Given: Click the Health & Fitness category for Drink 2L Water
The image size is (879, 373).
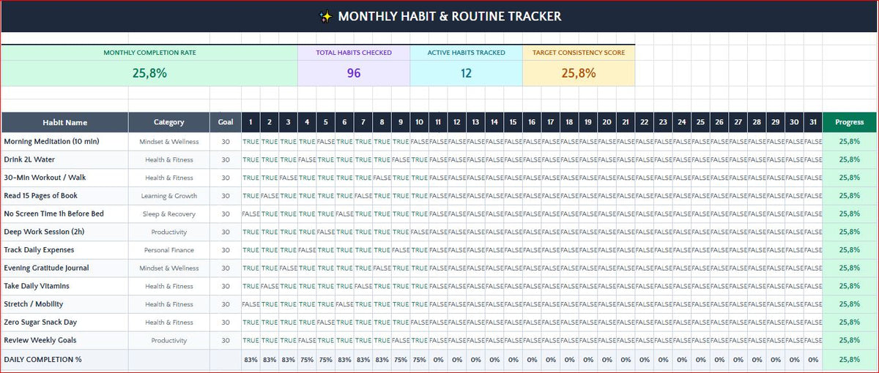Looking at the screenshot, I should tap(169, 159).
